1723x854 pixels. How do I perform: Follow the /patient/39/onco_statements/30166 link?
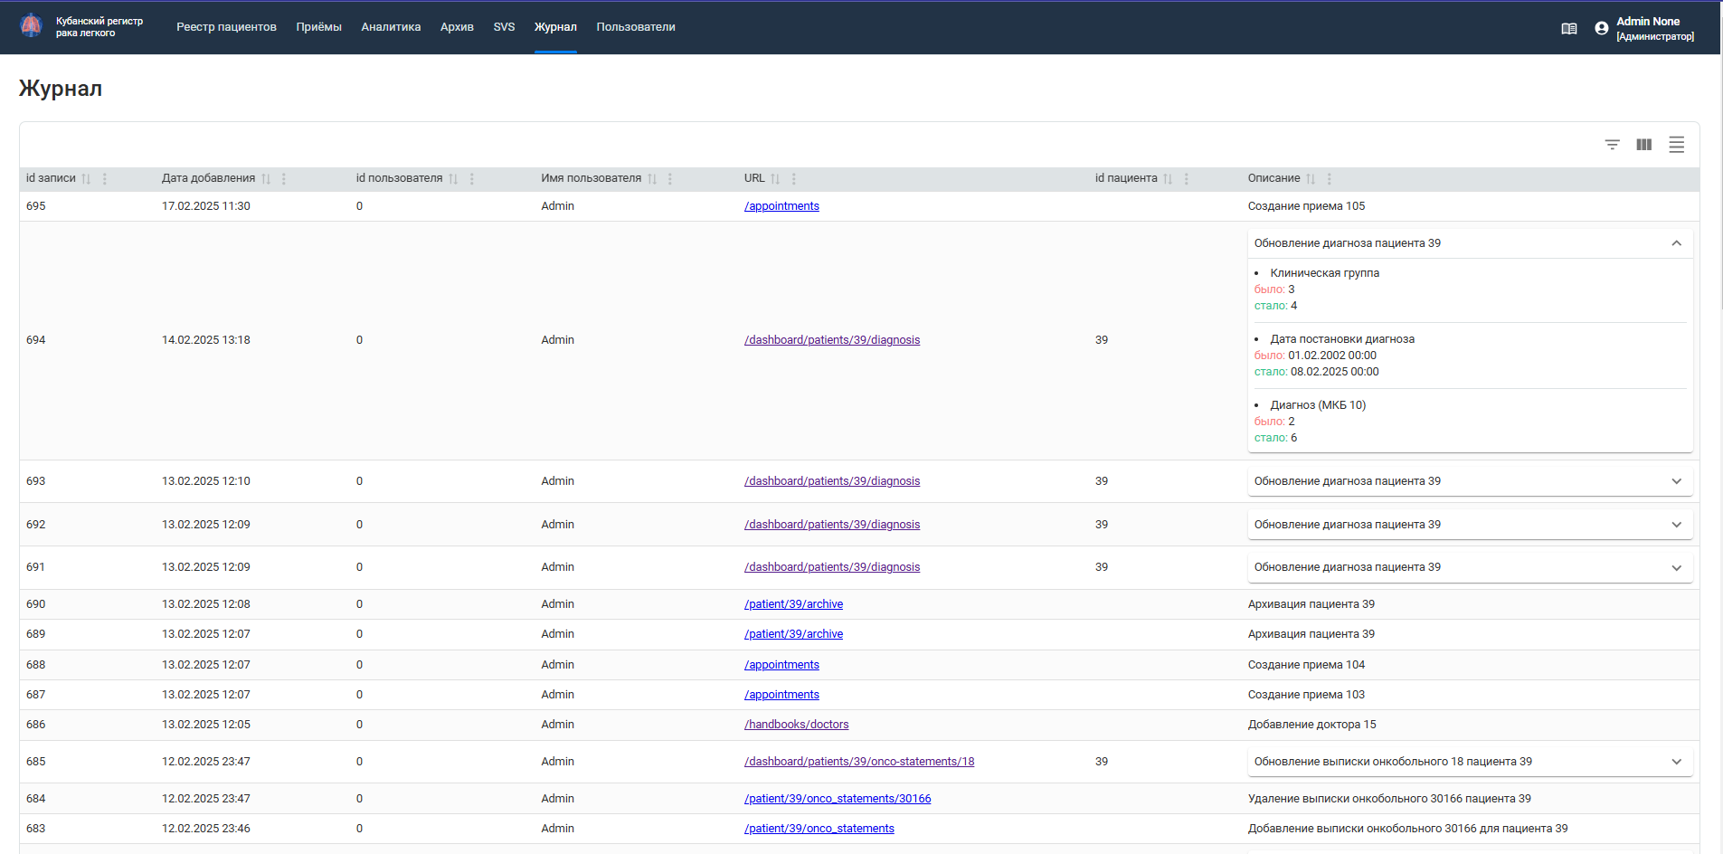[838, 799]
